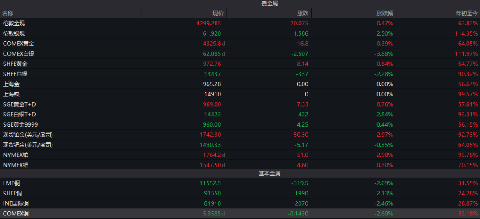480x219 pixels.
Task: Open the SHFE黄金 quote
Action: point(15,64)
